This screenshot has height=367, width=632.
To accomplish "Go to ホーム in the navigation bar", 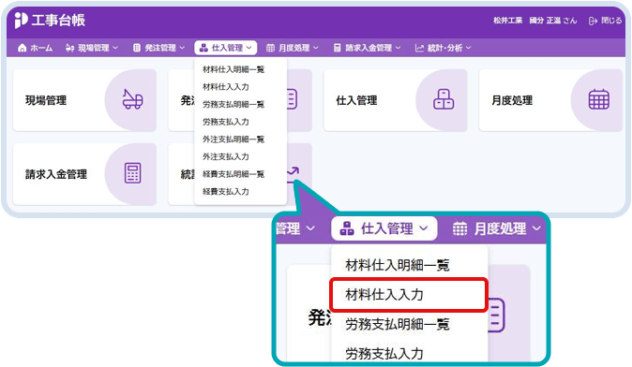I will [41, 48].
